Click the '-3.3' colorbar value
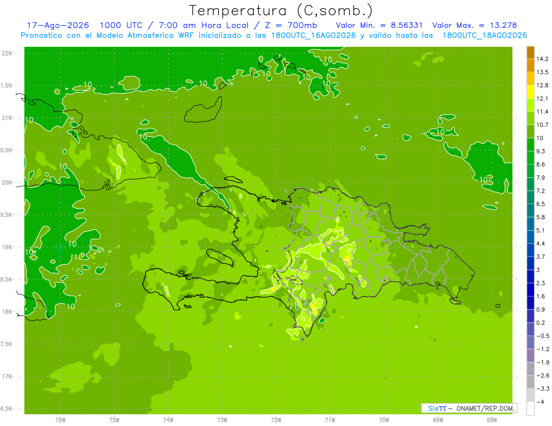The width and height of the screenshot is (552, 426). (x=542, y=388)
